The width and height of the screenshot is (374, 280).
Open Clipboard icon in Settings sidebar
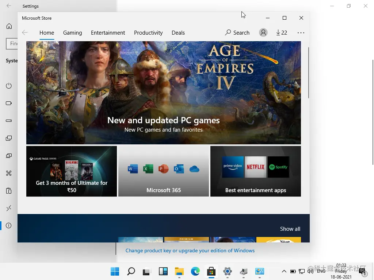click(9, 191)
